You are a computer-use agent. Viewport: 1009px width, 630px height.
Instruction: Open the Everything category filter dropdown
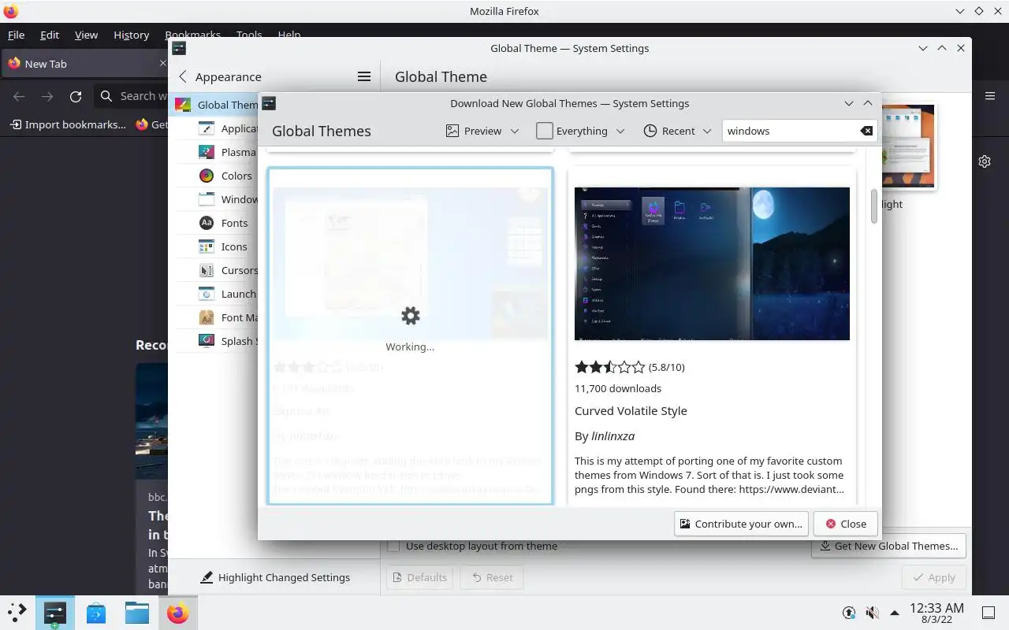(581, 131)
